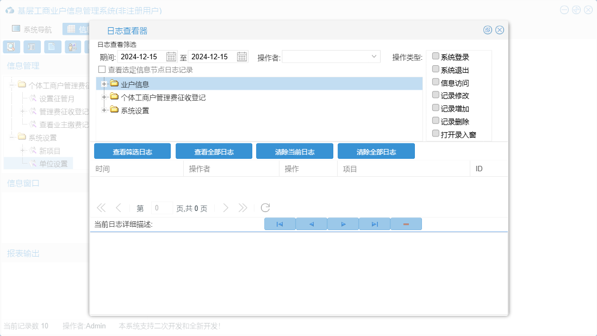
Task: Click the 清除全部日志 button
Action: point(376,152)
